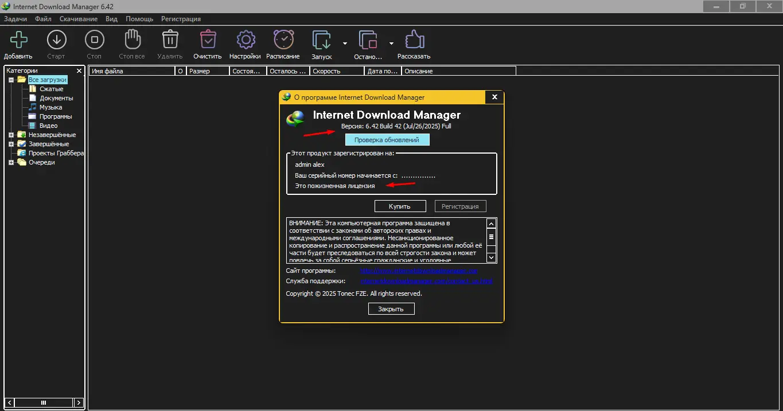783x411 pixels.
Task: Click the Рассказать thumbs-up icon
Action: (414, 40)
